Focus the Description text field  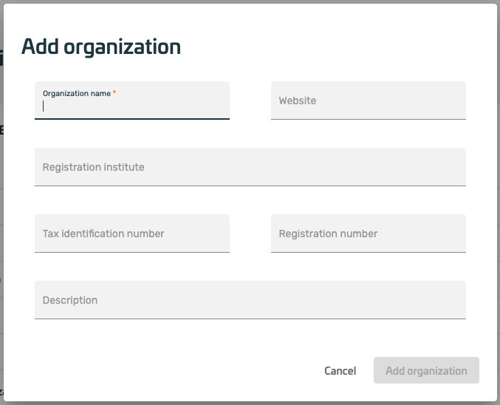pyautogui.click(x=250, y=300)
